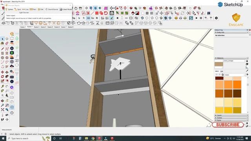Set units to Cm button
Screen dimensions: 251x141
[x=93, y=18]
